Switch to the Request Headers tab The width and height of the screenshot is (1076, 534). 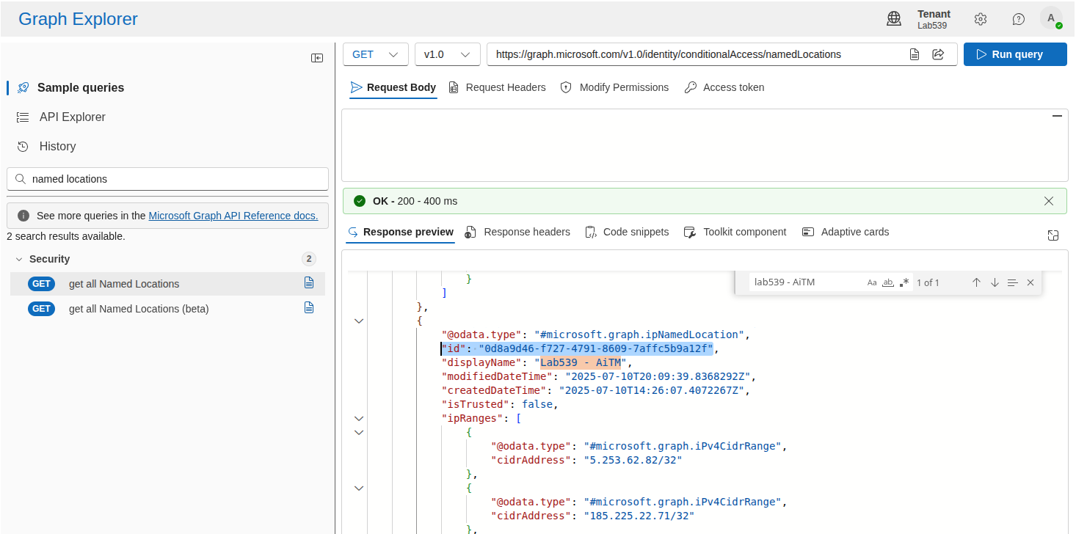click(x=497, y=87)
